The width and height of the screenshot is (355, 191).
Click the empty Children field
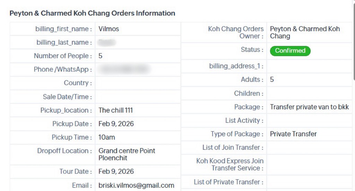click(x=309, y=93)
